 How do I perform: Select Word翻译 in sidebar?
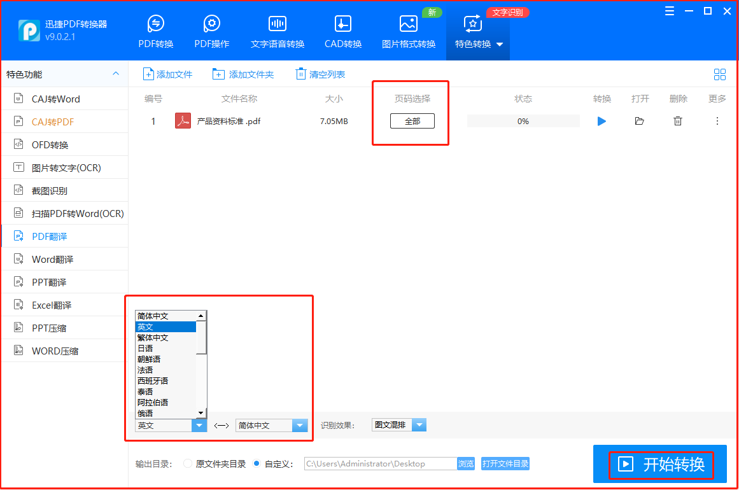coord(65,259)
